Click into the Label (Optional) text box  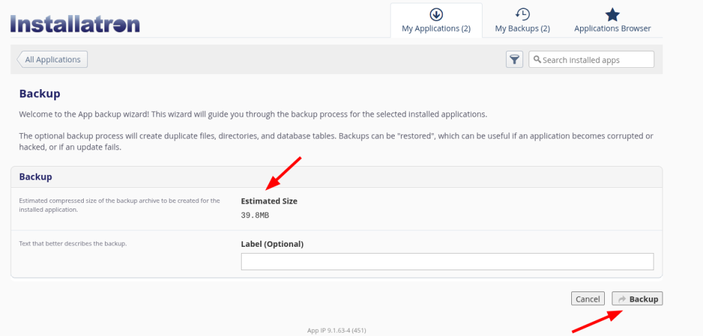coord(447,262)
